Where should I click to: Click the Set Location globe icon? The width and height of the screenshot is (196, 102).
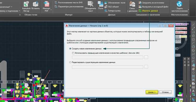tap(180, 4)
